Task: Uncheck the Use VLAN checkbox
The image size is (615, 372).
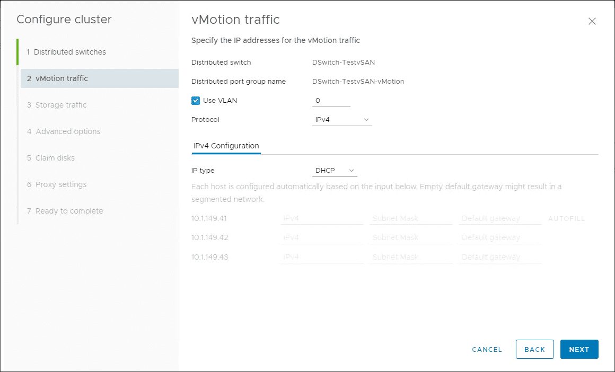Action: click(x=196, y=100)
